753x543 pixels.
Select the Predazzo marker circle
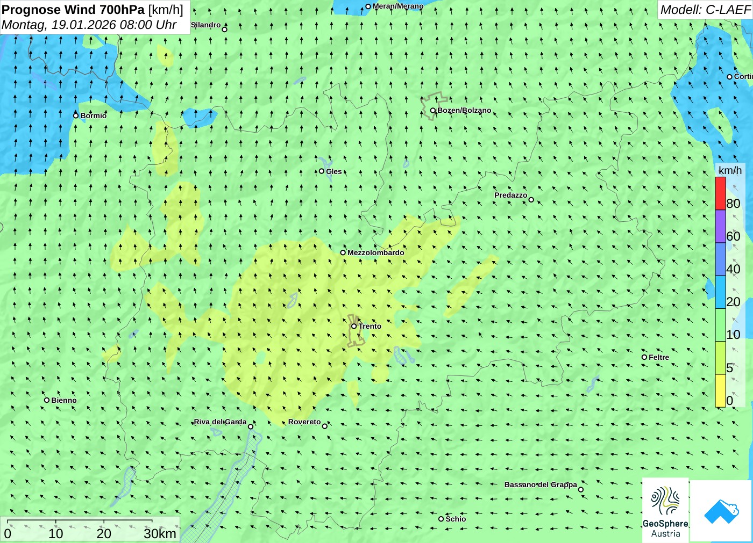[x=531, y=200]
